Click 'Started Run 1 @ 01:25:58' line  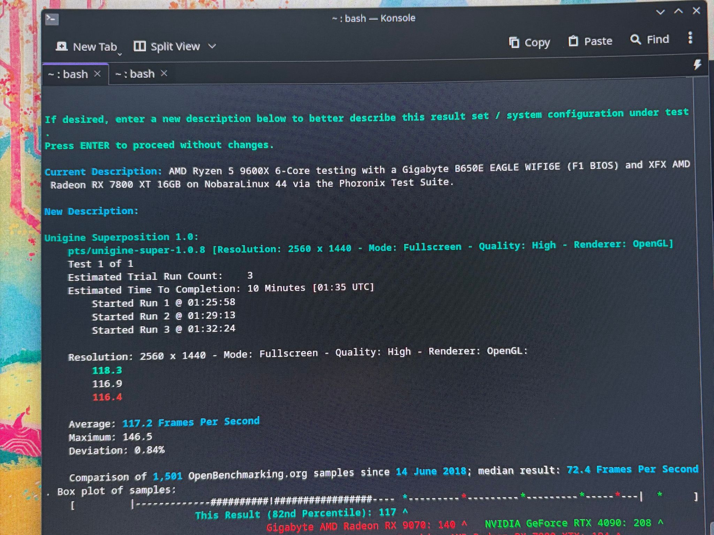[x=164, y=303]
